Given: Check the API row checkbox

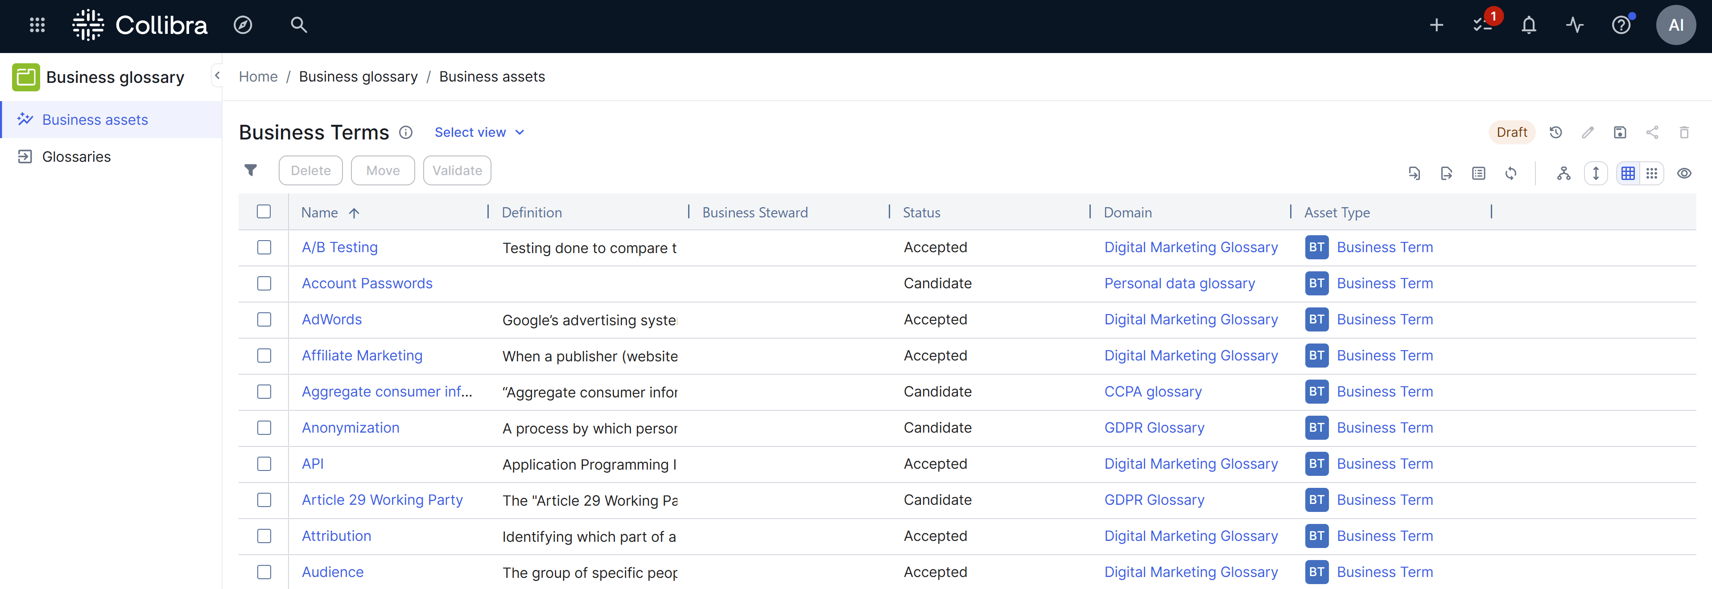Looking at the screenshot, I should [264, 463].
